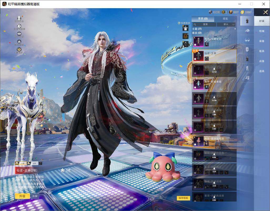Open the 载具 category tab

pyautogui.click(x=262, y=51)
